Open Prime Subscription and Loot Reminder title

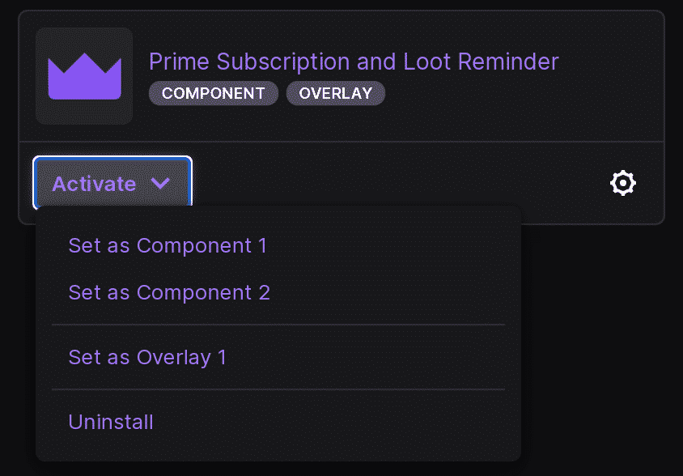[354, 62]
